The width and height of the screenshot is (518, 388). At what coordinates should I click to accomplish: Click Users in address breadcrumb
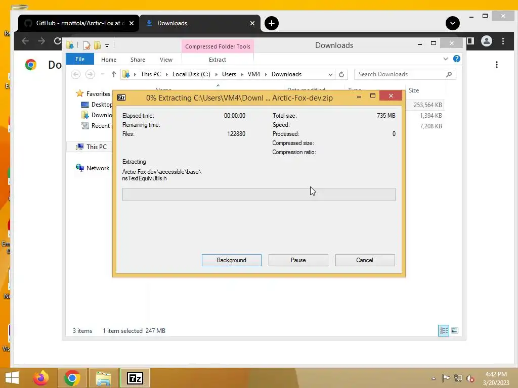(229, 74)
